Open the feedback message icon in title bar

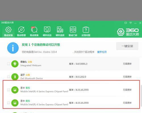click(x=126, y=23)
